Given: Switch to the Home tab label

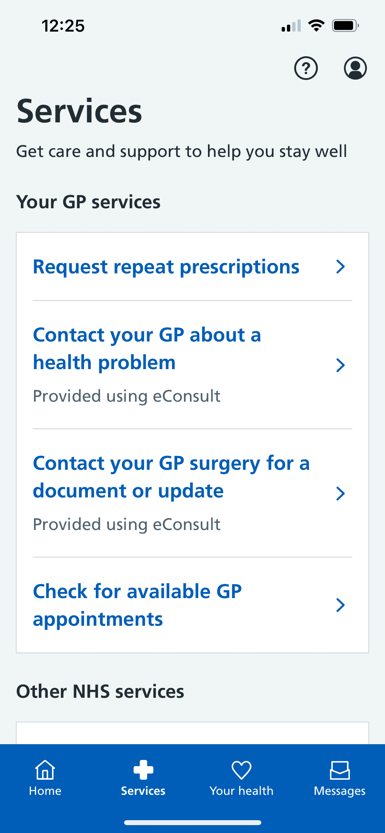Looking at the screenshot, I should point(45,791).
